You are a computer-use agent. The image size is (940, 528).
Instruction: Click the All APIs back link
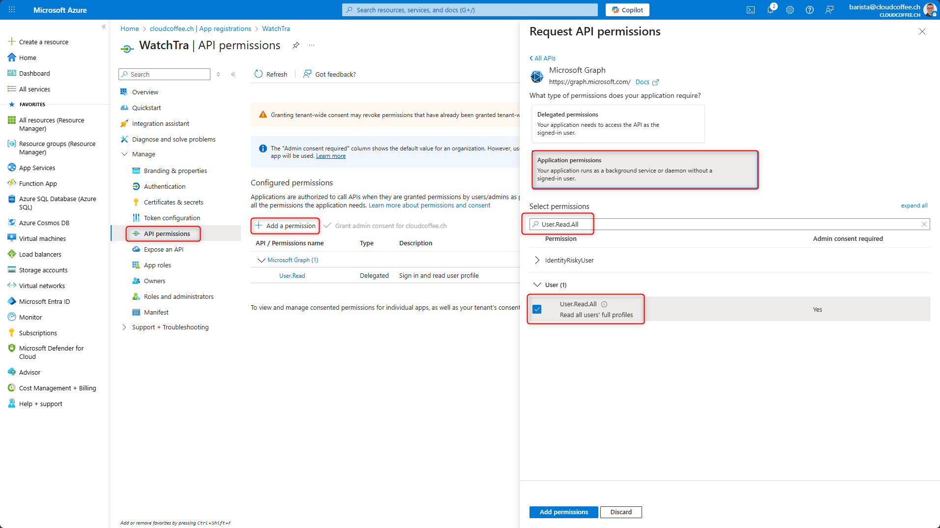point(543,58)
